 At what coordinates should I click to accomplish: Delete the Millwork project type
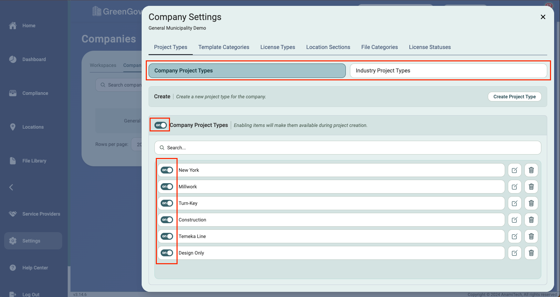[x=531, y=187]
